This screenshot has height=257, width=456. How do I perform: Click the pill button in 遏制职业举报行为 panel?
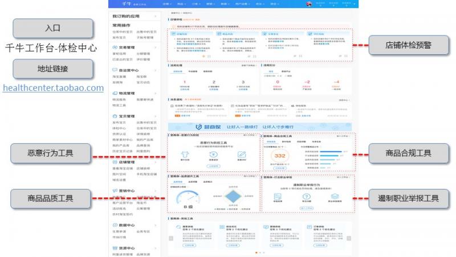pyautogui.click(x=307, y=208)
